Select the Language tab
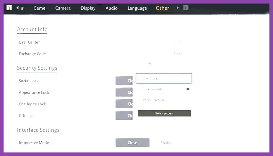This screenshot has width=273, height=156. [x=137, y=8]
